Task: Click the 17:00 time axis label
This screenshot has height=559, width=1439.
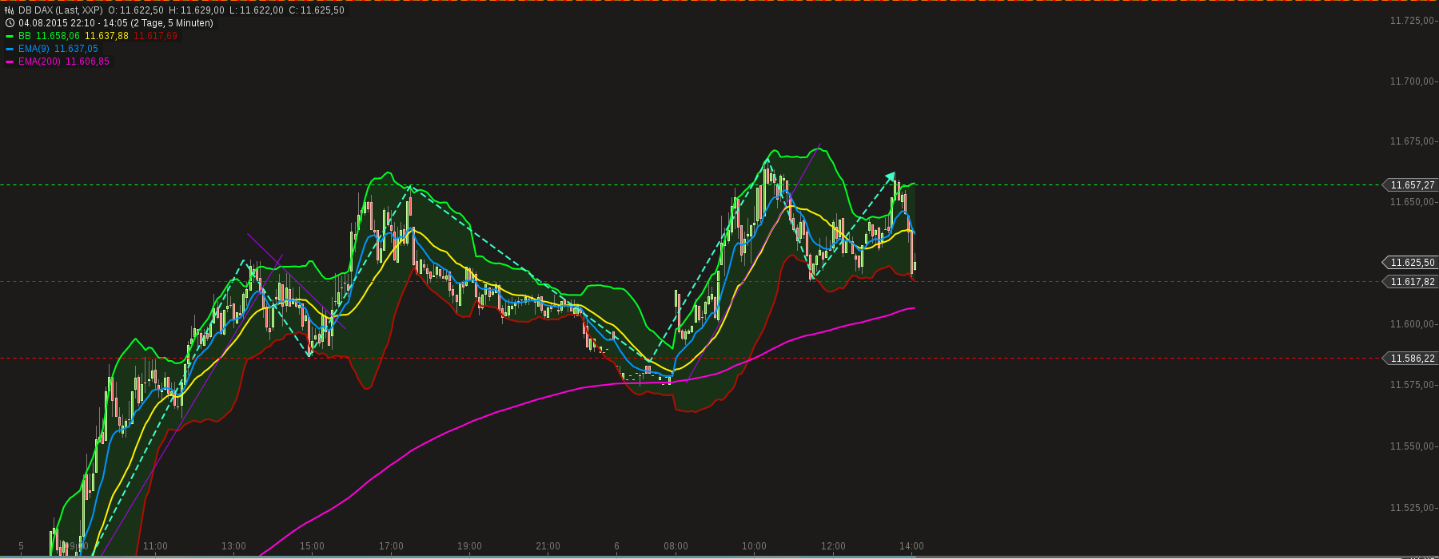Action: tap(391, 546)
